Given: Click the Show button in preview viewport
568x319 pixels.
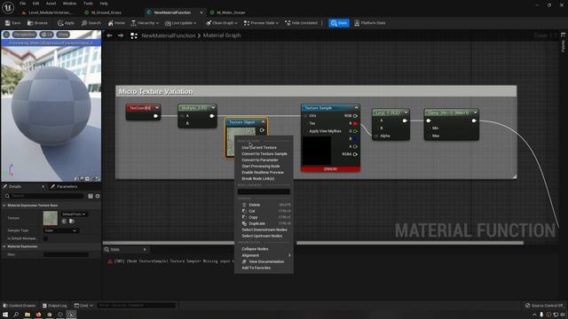Looking at the screenshot, I should coord(63,35).
